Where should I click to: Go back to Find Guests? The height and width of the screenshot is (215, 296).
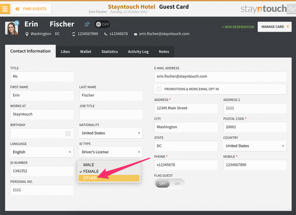(x=32, y=9)
